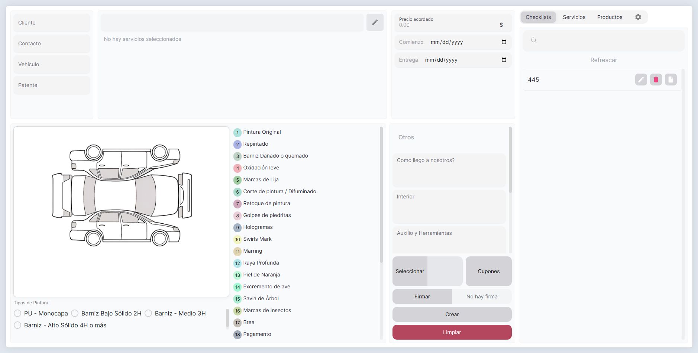Open calendar picker for Comienzo date

point(504,42)
